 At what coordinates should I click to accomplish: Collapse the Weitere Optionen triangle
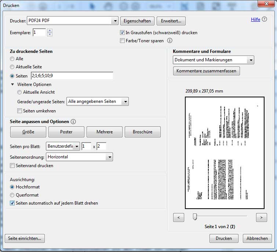[x=12, y=84]
